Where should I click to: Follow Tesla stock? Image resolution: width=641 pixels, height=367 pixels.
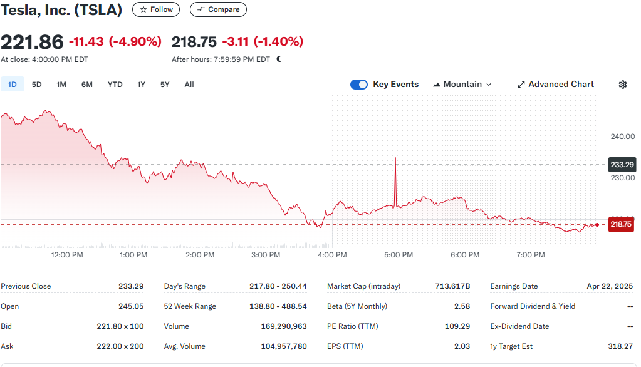(x=156, y=9)
